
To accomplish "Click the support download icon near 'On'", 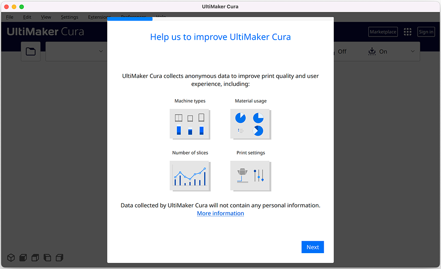I will click(x=371, y=51).
